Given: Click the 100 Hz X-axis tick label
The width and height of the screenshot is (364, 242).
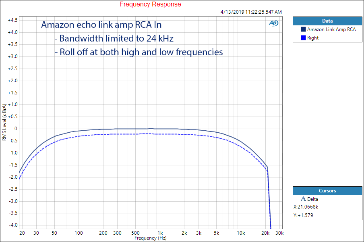Looking at the screenshot, I should click(x=79, y=233).
